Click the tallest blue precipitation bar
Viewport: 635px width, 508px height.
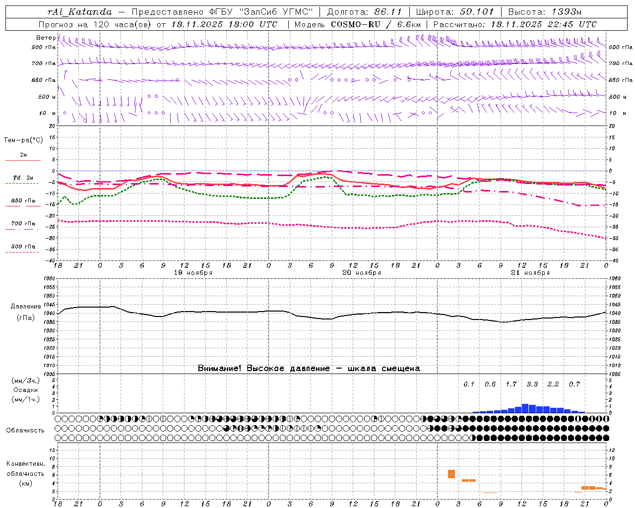pos(525,408)
